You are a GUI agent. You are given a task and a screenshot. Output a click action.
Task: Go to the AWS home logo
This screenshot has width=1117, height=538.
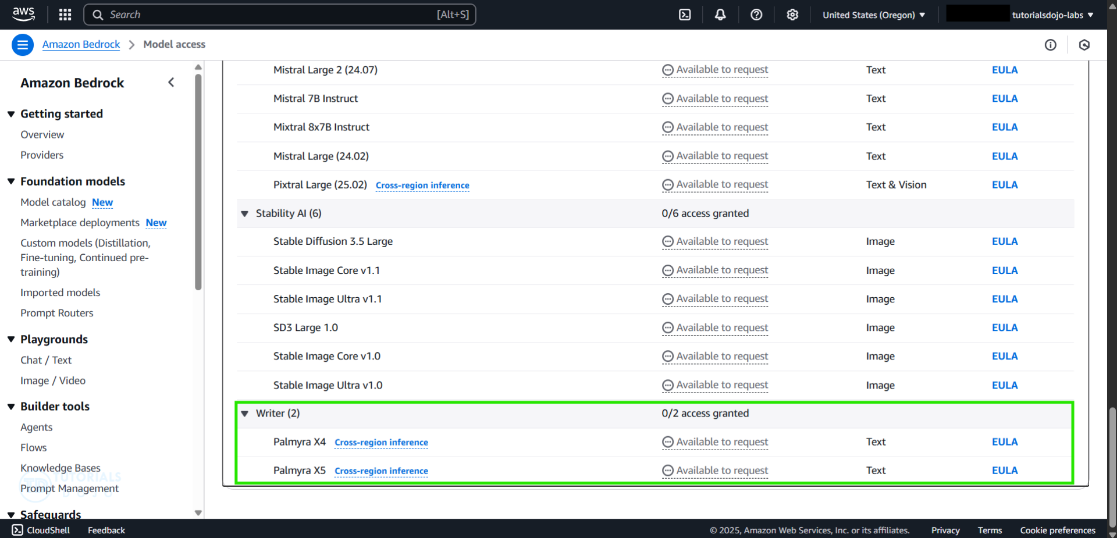[24, 15]
